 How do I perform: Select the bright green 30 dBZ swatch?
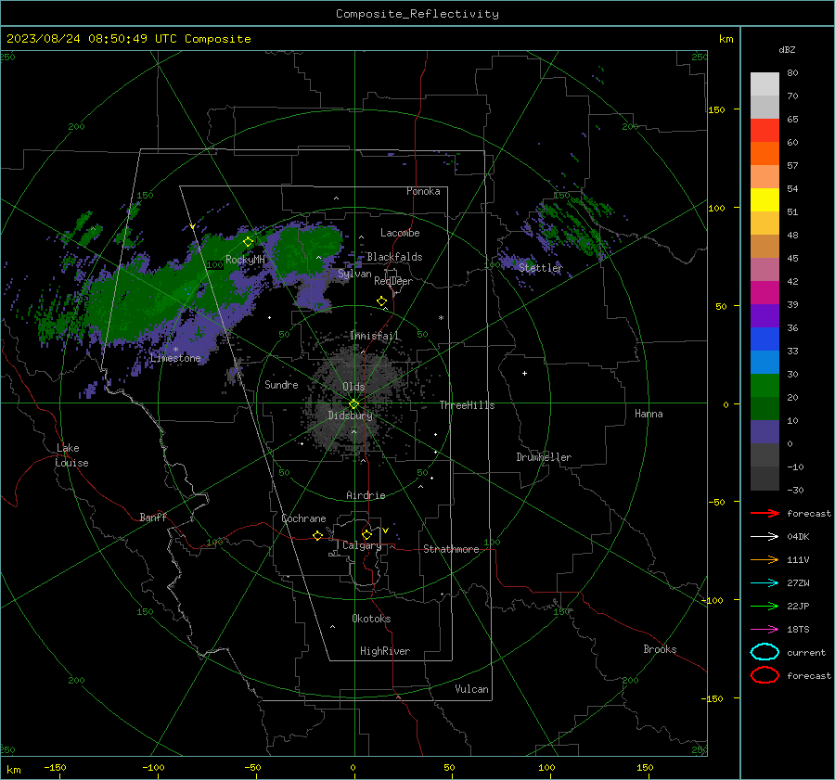point(764,385)
